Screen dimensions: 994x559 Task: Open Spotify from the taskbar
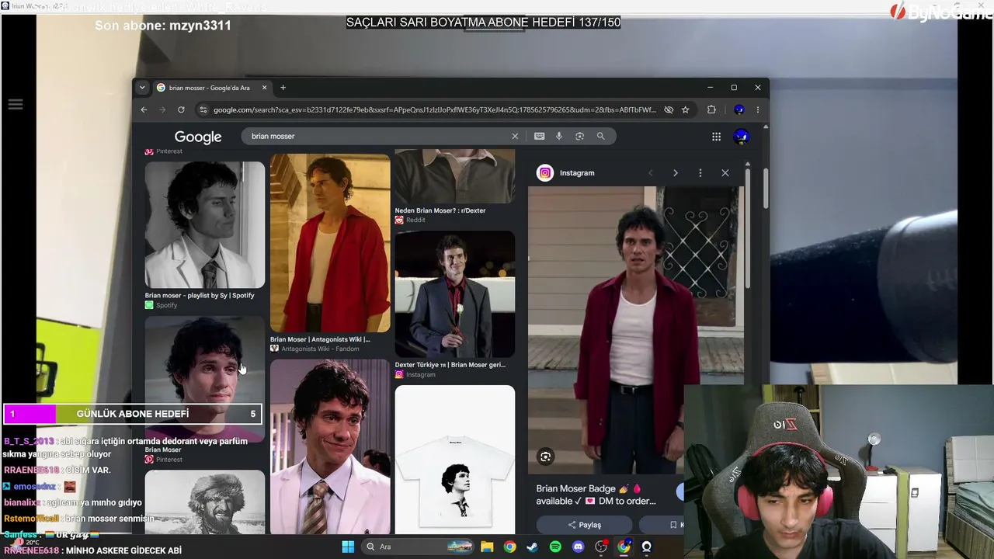pyautogui.click(x=555, y=547)
